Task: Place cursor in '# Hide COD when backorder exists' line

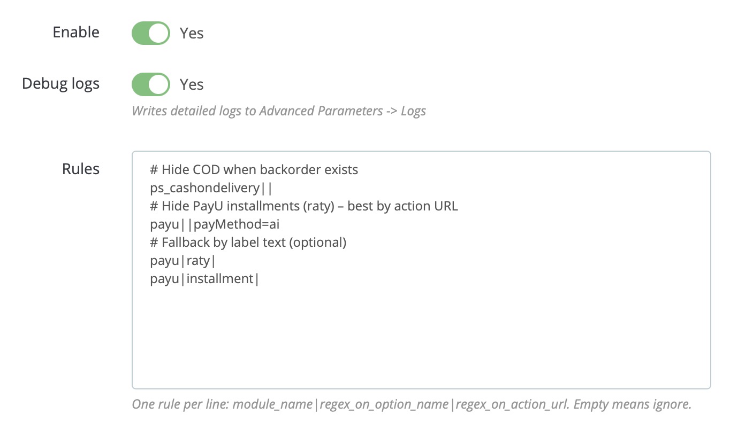Action: pos(254,170)
